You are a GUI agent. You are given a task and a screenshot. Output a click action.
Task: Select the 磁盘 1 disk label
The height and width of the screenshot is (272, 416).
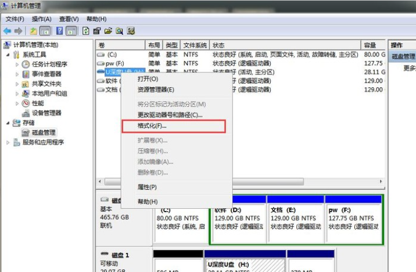[x=120, y=255]
